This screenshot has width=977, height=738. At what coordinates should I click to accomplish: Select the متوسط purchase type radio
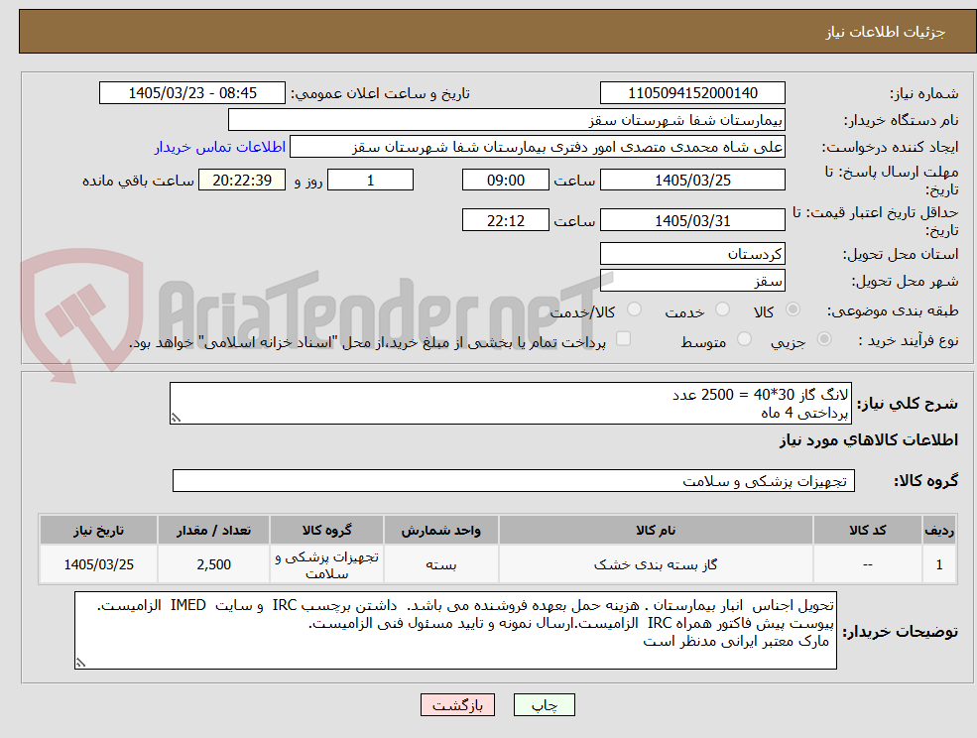click(744, 339)
